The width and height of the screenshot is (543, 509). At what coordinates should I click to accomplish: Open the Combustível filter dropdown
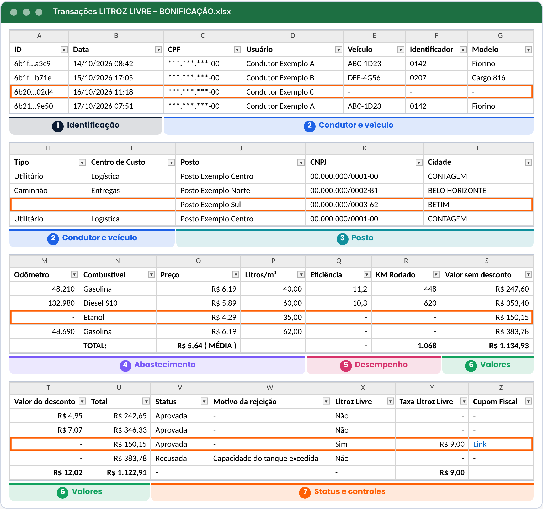click(x=151, y=274)
